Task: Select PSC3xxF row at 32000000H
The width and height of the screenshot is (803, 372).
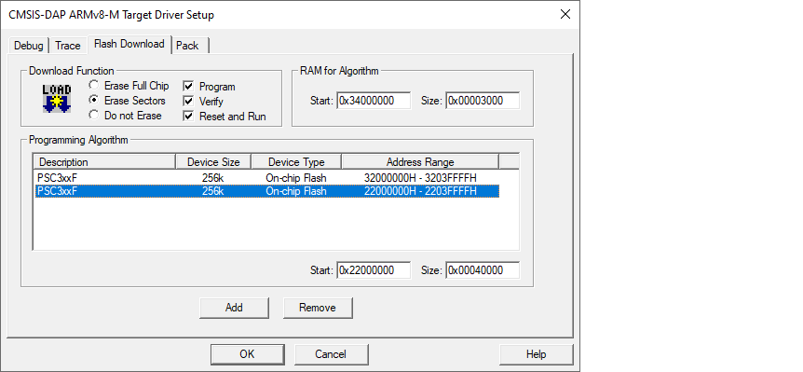Action: tap(266, 178)
